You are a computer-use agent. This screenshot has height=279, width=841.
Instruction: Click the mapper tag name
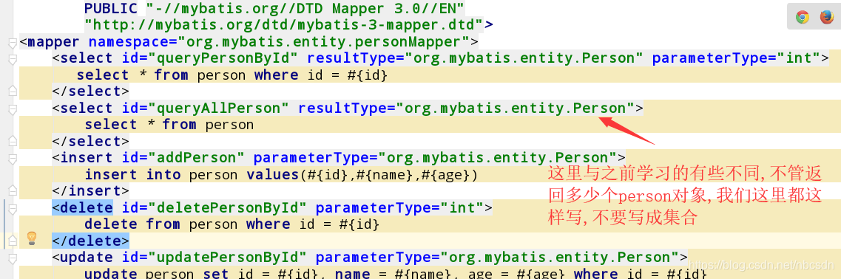coord(54,42)
